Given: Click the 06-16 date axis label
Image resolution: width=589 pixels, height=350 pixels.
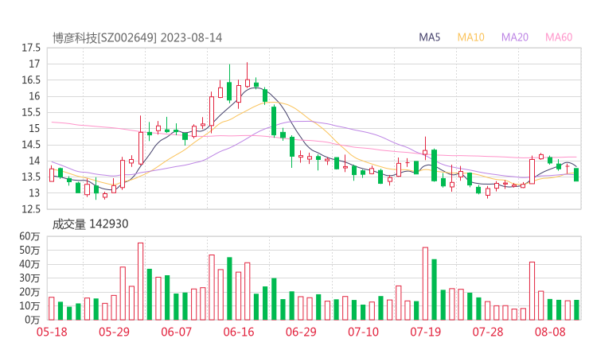Looking at the screenshot, I should click(239, 332).
